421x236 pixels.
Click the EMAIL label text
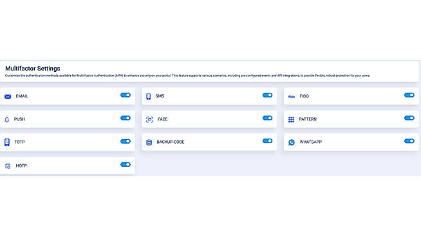pos(22,96)
